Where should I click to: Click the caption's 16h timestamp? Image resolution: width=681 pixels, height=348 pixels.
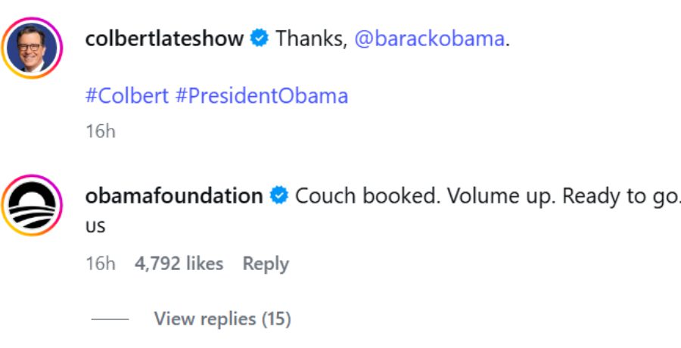click(x=100, y=131)
